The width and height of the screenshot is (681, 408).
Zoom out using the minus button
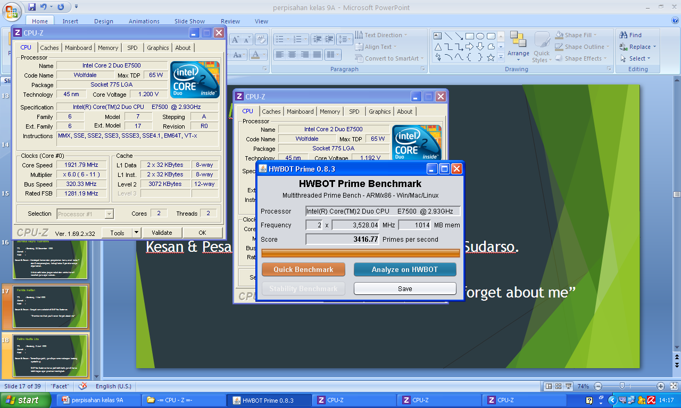(598, 386)
